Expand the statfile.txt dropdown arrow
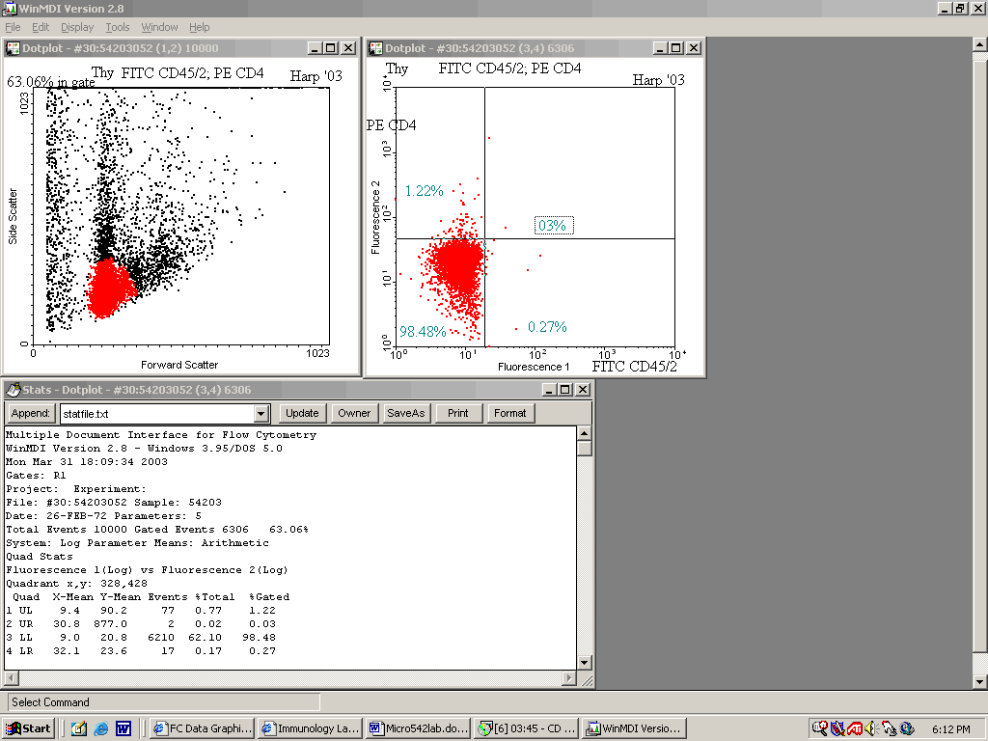The height and width of the screenshot is (741, 988). tap(261, 413)
